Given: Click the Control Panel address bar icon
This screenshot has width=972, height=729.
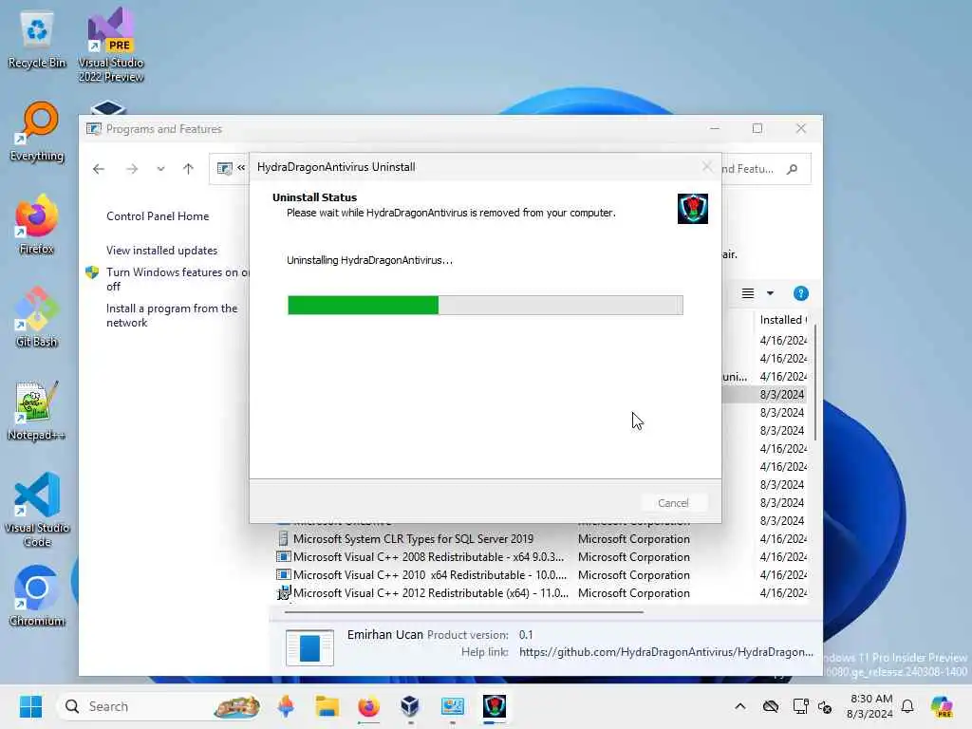Looking at the screenshot, I should [x=224, y=169].
